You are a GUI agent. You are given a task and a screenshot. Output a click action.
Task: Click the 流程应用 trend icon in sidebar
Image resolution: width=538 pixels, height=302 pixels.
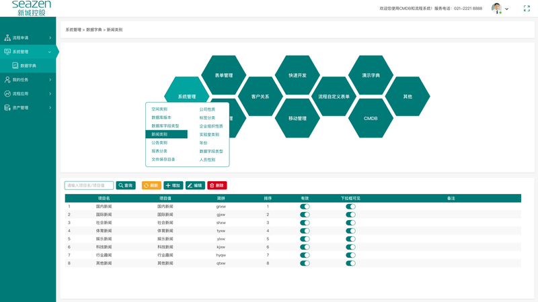coord(7,93)
